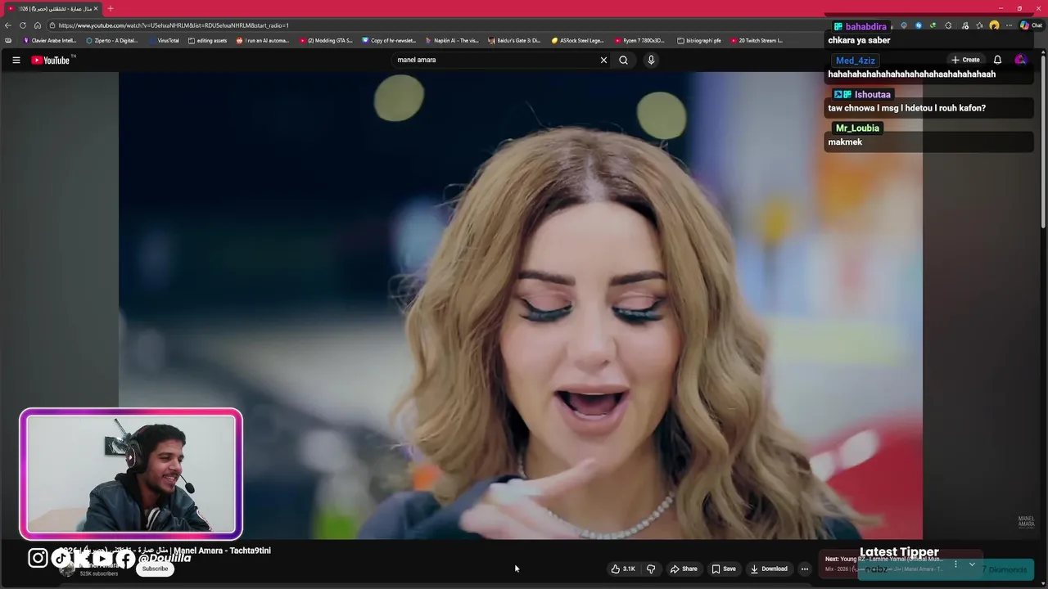1048x589 pixels.
Task: Open 'I run an AI automa...' bookmark
Action: point(262,40)
